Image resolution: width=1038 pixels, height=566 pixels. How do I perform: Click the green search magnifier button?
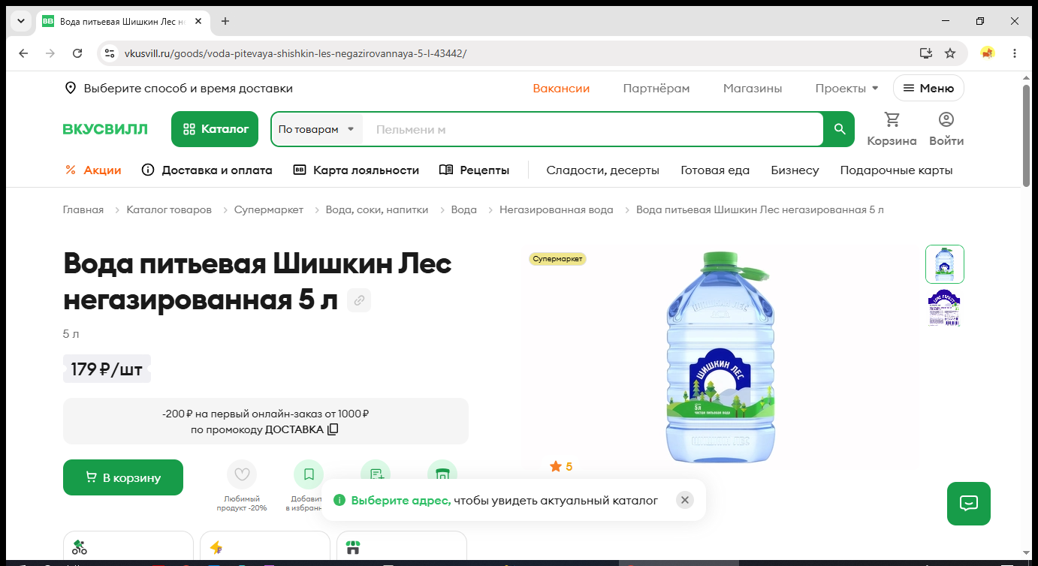pyautogui.click(x=840, y=129)
